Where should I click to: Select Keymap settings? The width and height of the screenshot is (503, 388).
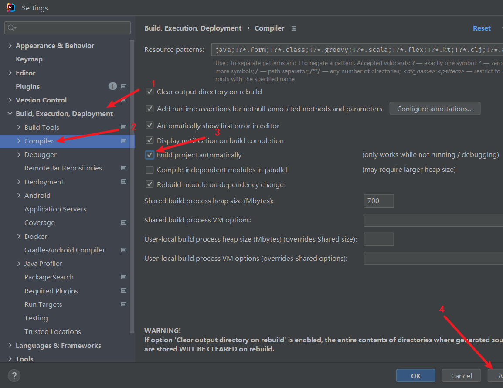pyautogui.click(x=29, y=59)
